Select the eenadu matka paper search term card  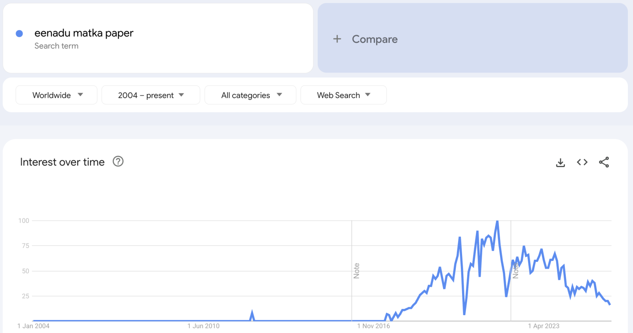tap(158, 38)
